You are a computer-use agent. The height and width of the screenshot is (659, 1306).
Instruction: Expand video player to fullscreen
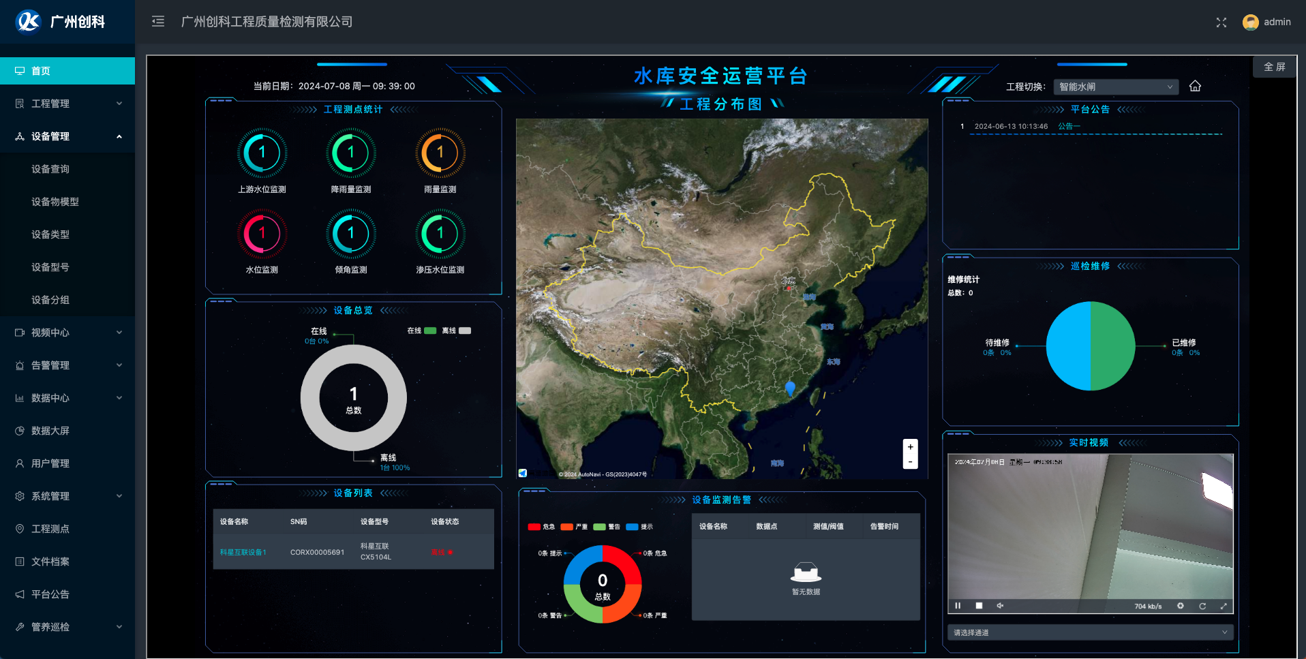(x=1224, y=606)
